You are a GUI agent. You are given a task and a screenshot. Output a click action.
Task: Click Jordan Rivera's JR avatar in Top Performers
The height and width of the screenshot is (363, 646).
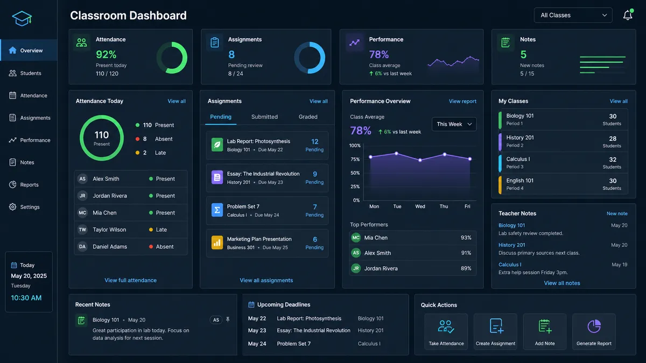[x=356, y=268]
